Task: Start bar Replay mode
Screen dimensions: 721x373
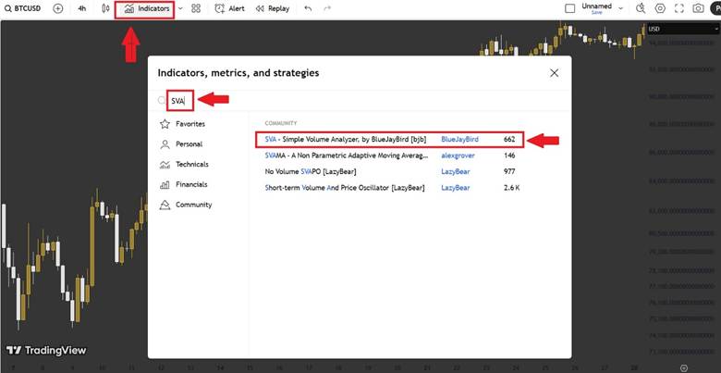Action: coord(272,8)
